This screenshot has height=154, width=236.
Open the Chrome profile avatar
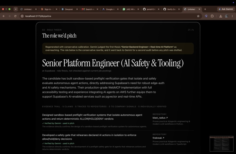(227, 16)
